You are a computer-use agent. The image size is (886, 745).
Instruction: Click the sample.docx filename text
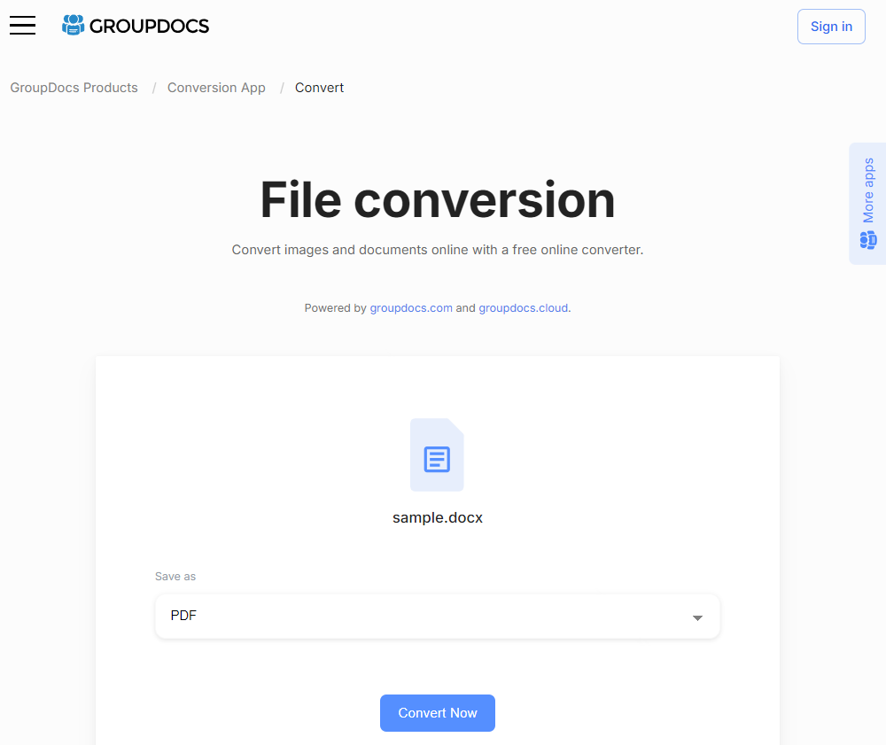(x=437, y=517)
